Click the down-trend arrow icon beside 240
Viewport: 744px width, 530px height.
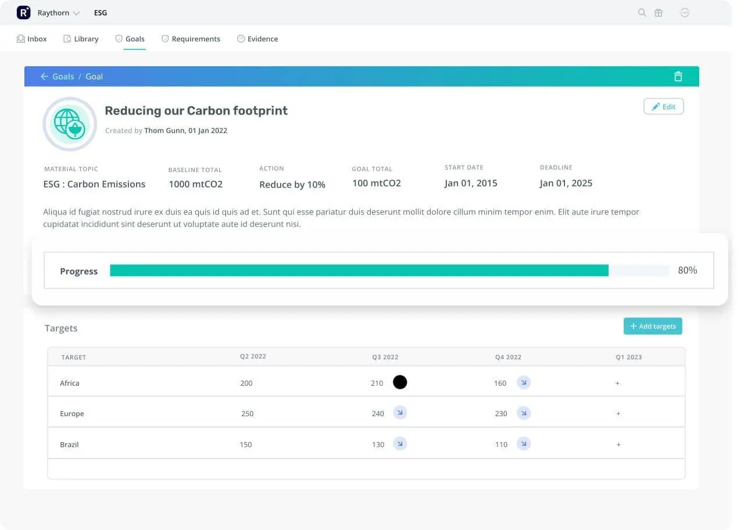pos(400,413)
